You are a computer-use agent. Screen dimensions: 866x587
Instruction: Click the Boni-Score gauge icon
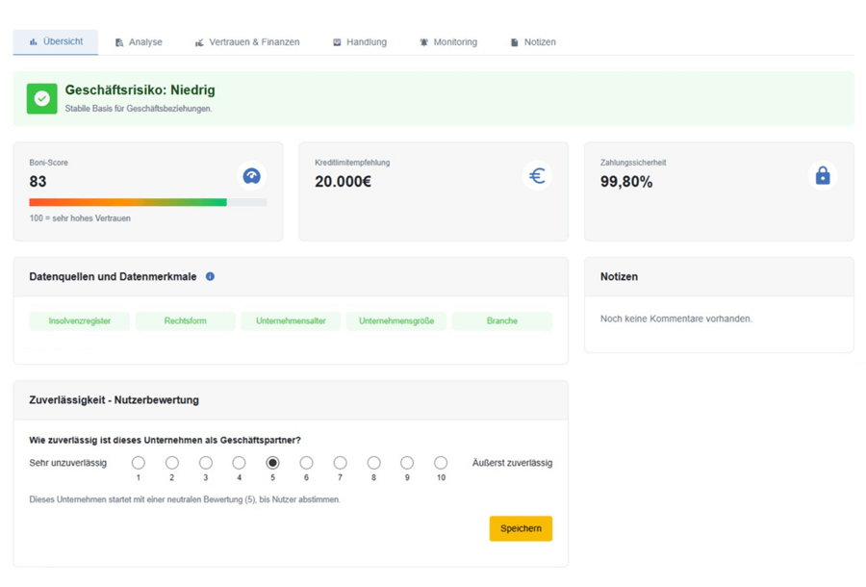251,176
